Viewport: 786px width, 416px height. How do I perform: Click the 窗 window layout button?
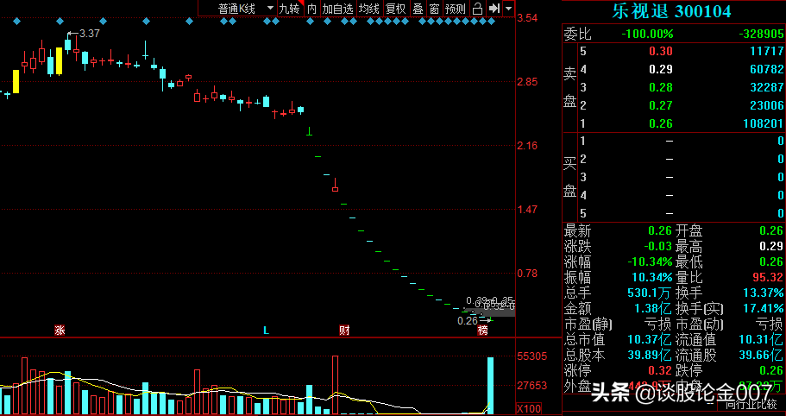point(434,9)
